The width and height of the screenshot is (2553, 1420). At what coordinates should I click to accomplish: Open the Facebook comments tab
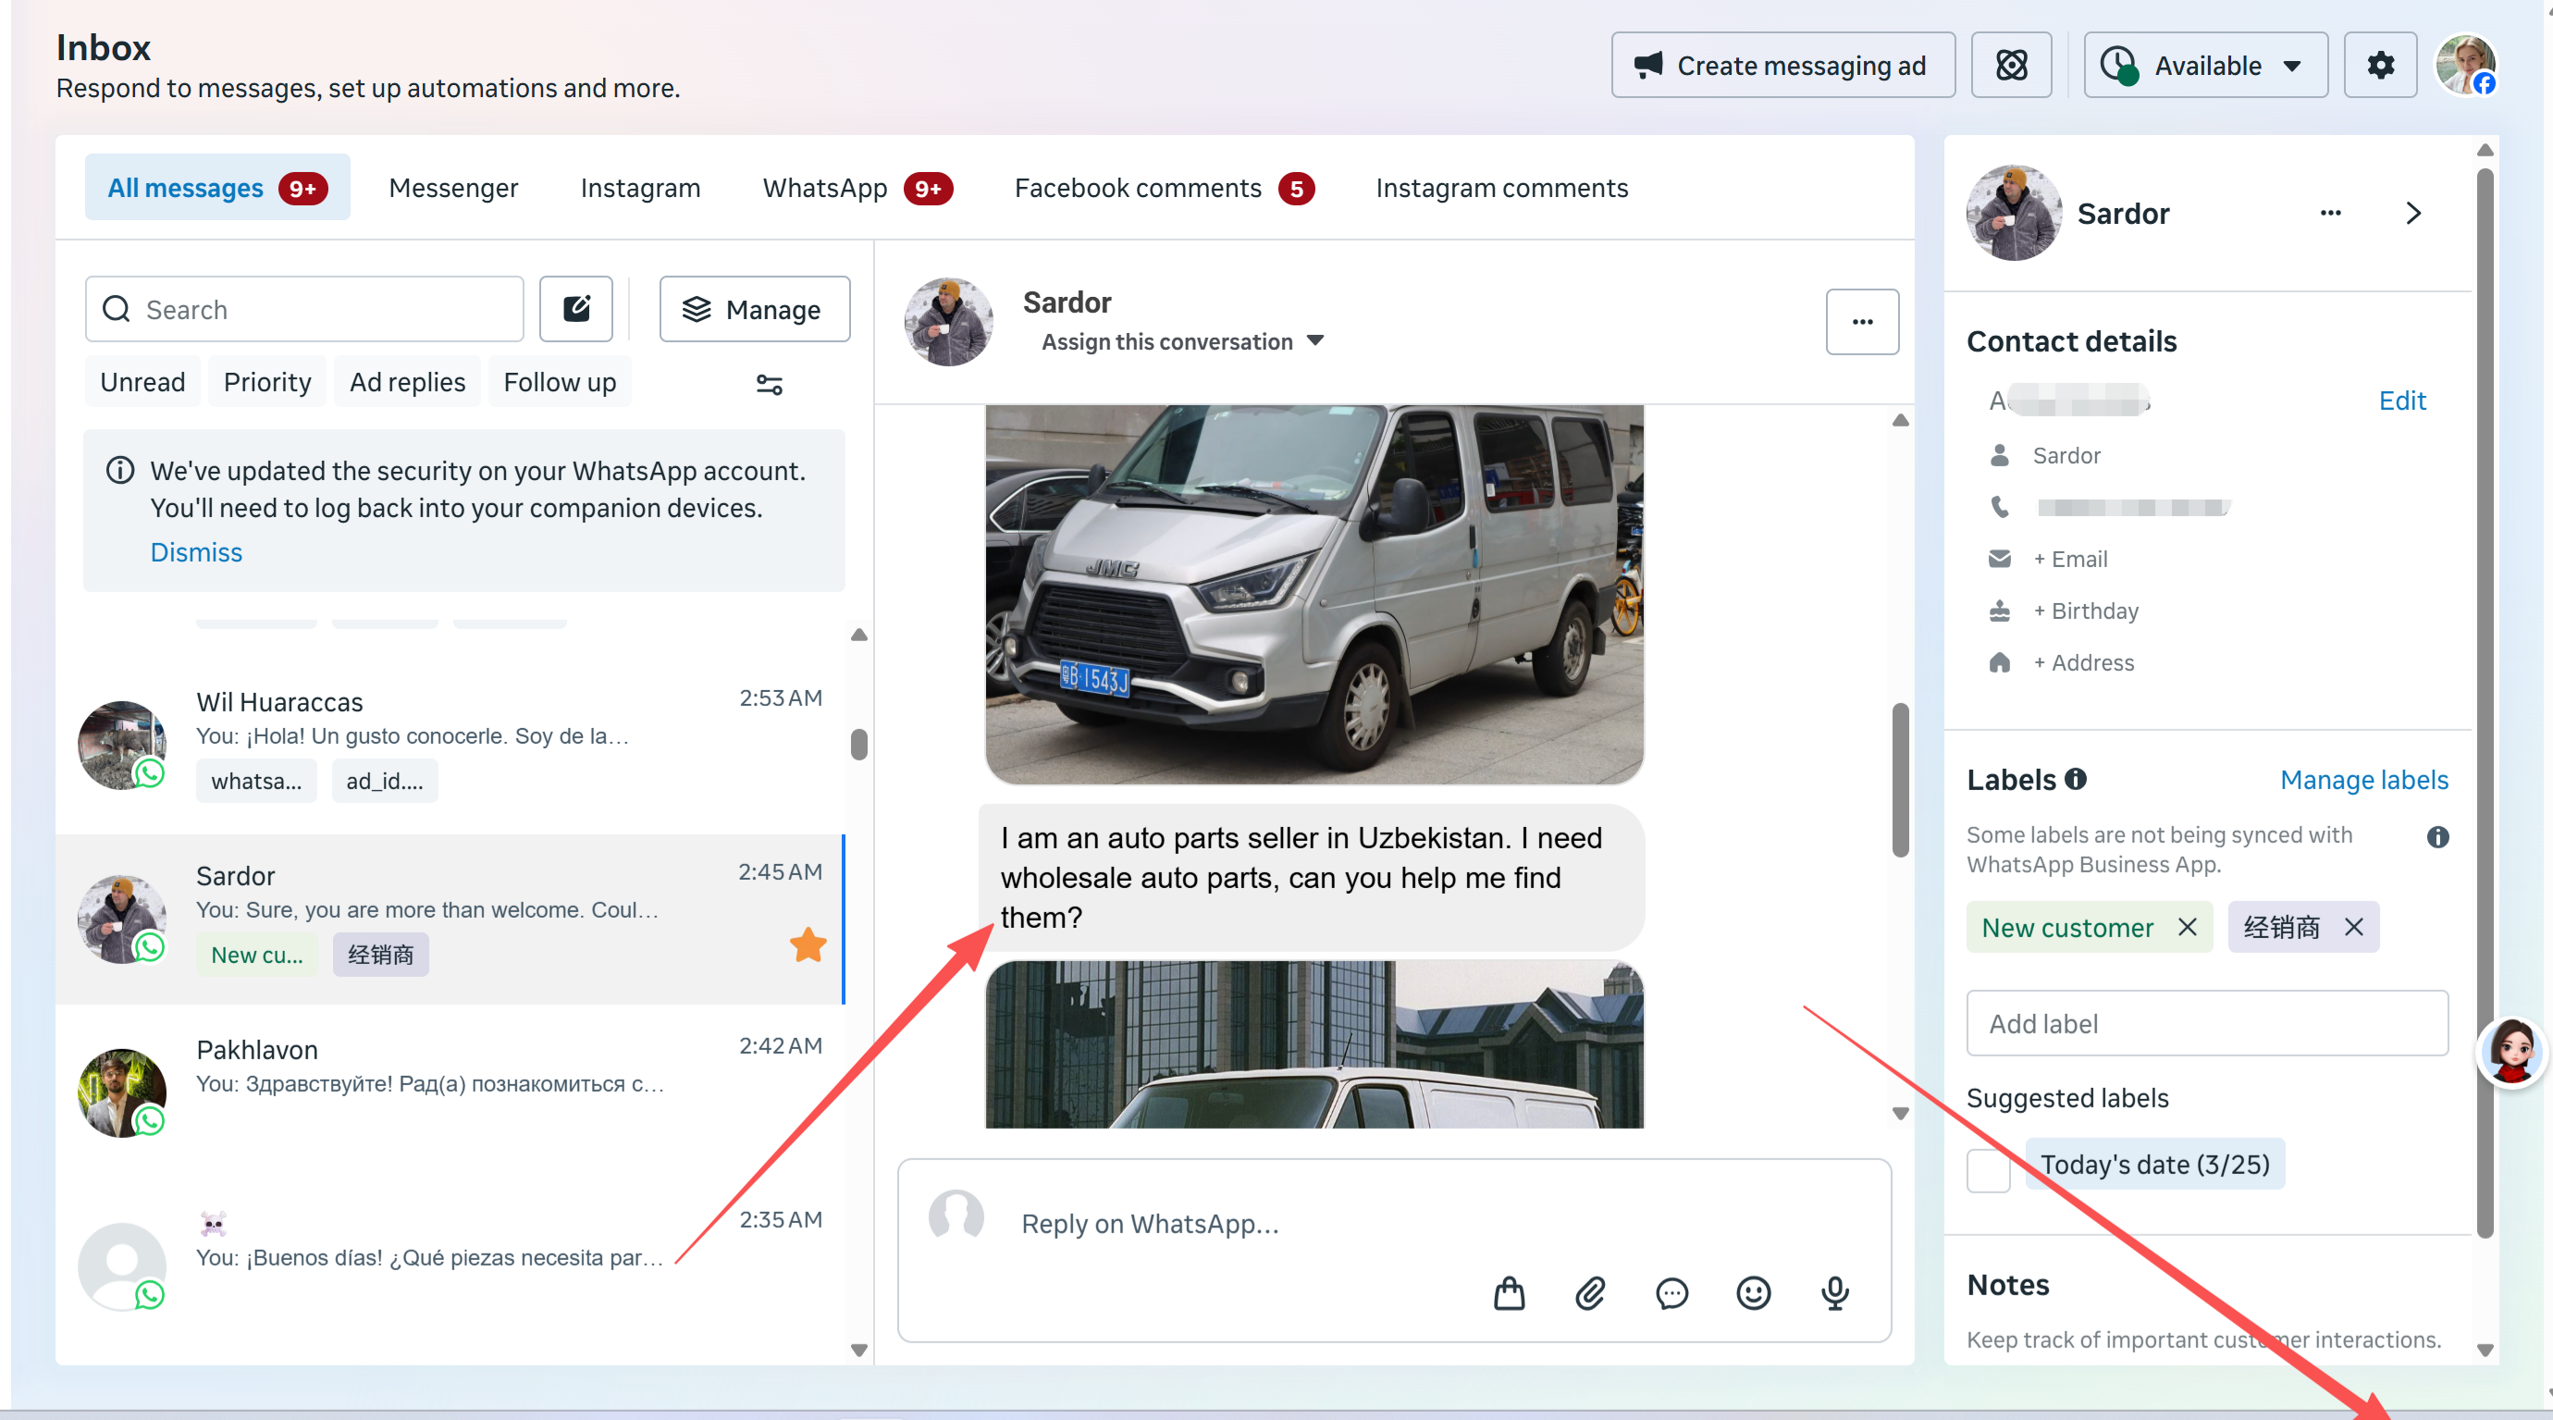[x=1138, y=189]
